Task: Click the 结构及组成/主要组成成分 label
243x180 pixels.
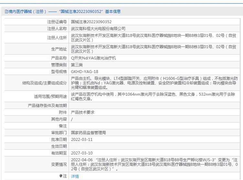Action: 44,83
